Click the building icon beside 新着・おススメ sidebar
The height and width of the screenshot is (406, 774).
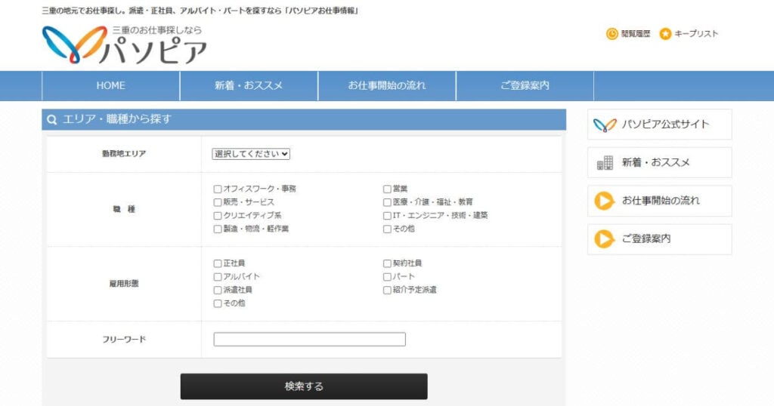(605, 163)
